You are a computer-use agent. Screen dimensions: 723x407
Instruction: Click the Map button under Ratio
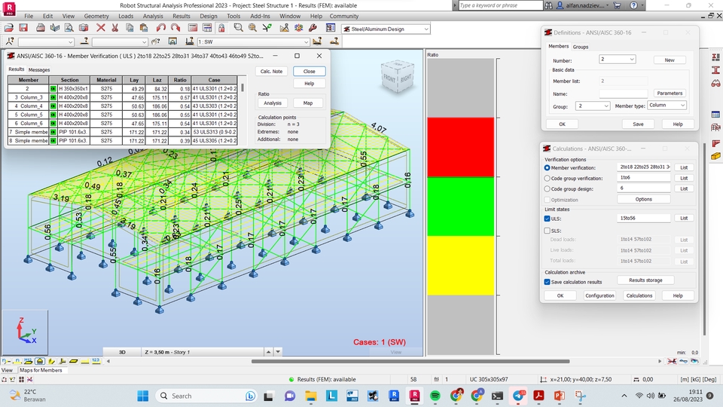pos(308,103)
